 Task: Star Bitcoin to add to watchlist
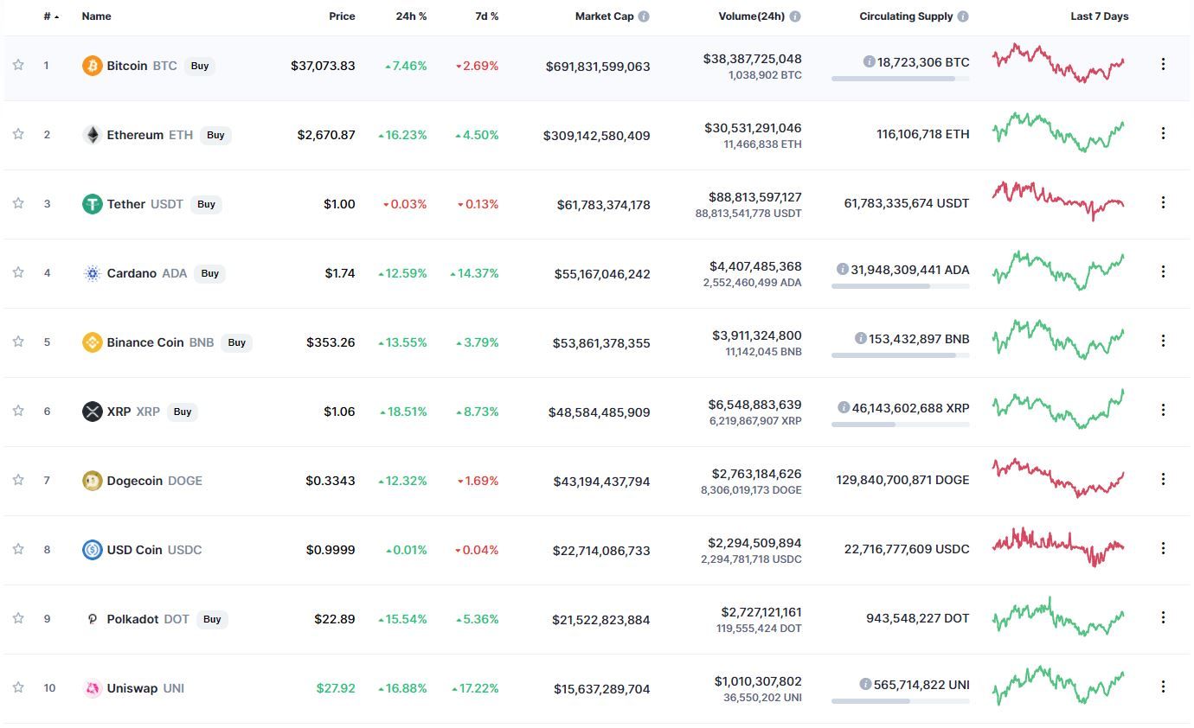pyautogui.click(x=18, y=65)
